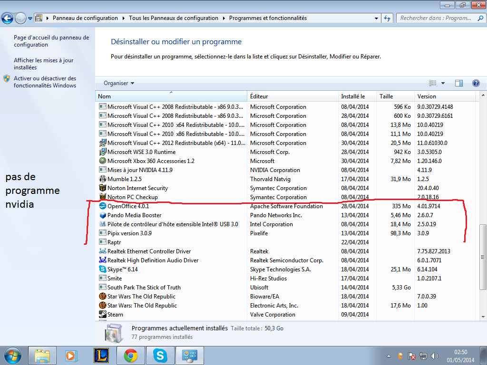This screenshot has height=365, width=487.
Task: Refresh the programs list
Action: 387,19
